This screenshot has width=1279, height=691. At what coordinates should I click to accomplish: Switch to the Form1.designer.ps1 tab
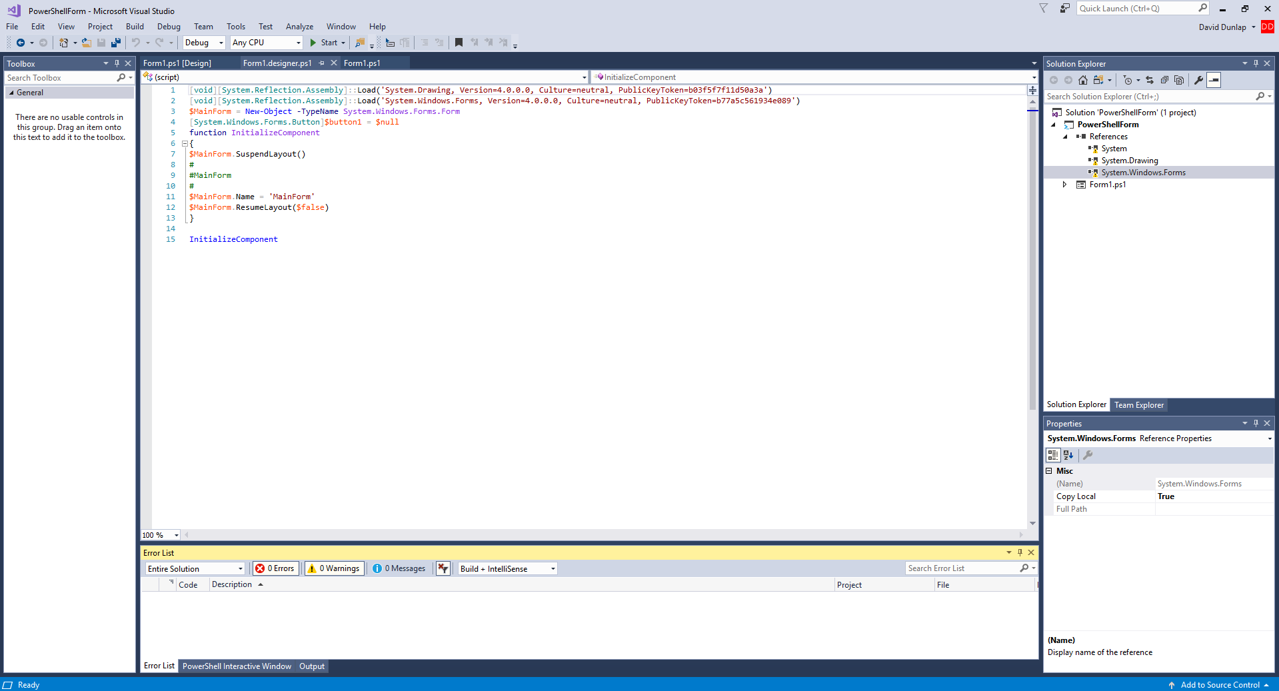[277, 63]
